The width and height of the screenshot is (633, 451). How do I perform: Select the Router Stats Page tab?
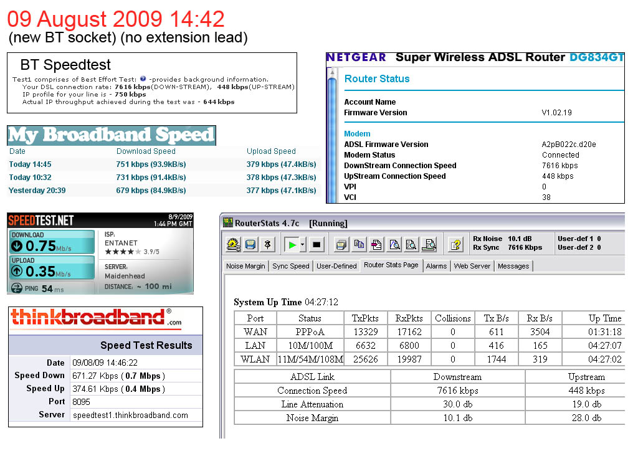pos(391,265)
